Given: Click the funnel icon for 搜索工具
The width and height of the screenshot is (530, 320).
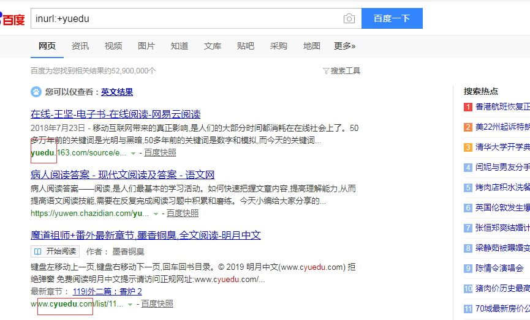Looking at the screenshot, I should (326, 71).
